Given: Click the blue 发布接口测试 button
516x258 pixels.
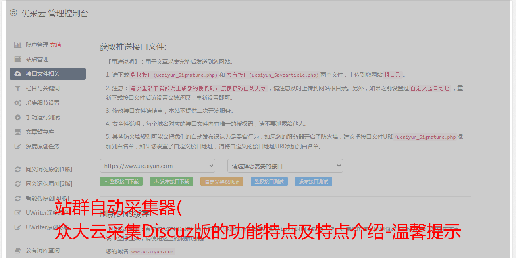Looking at the screenshot, I should [x=314, y=181].
